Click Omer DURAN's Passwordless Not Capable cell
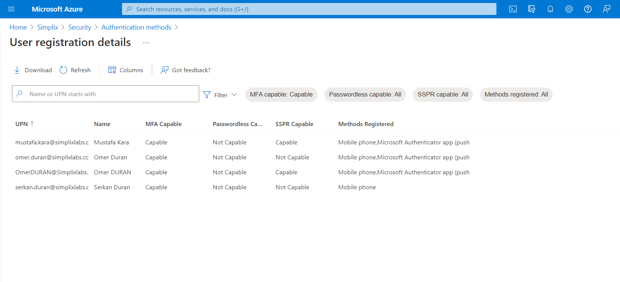 [230, 172]
